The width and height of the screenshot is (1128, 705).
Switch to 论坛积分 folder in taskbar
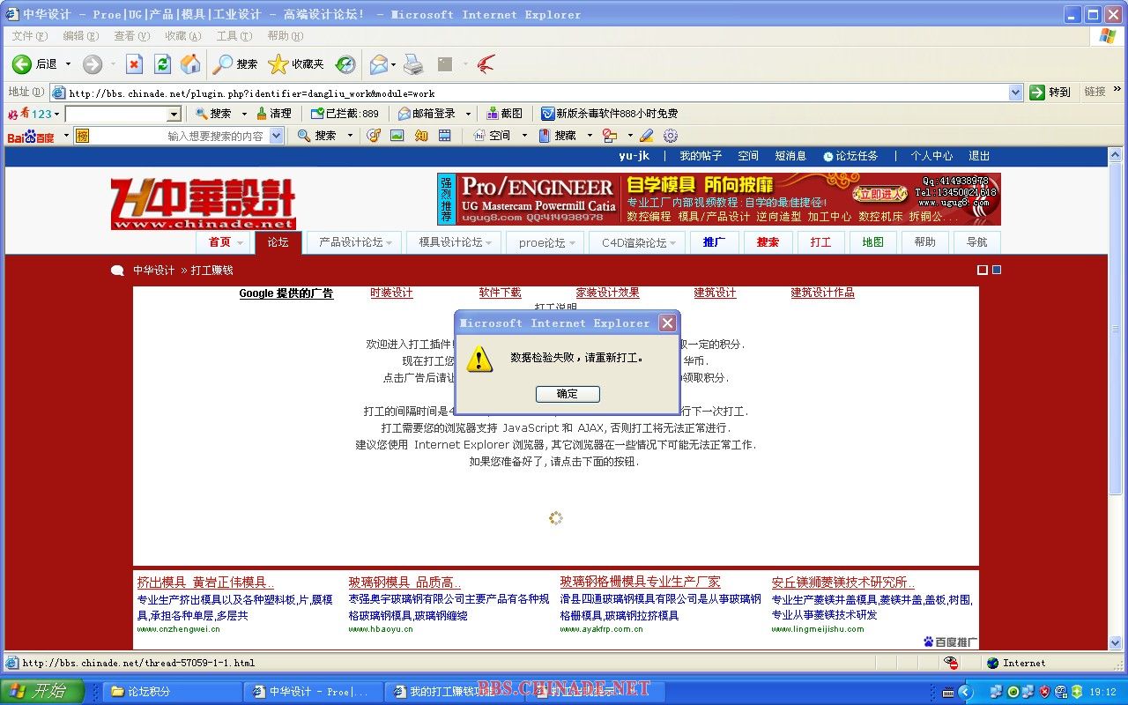click(174, 692)
